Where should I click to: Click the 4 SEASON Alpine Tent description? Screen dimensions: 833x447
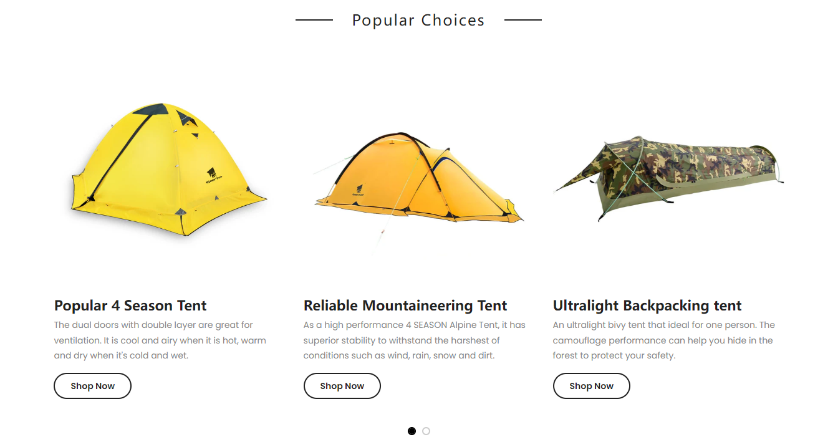click(x=414, y=340)
